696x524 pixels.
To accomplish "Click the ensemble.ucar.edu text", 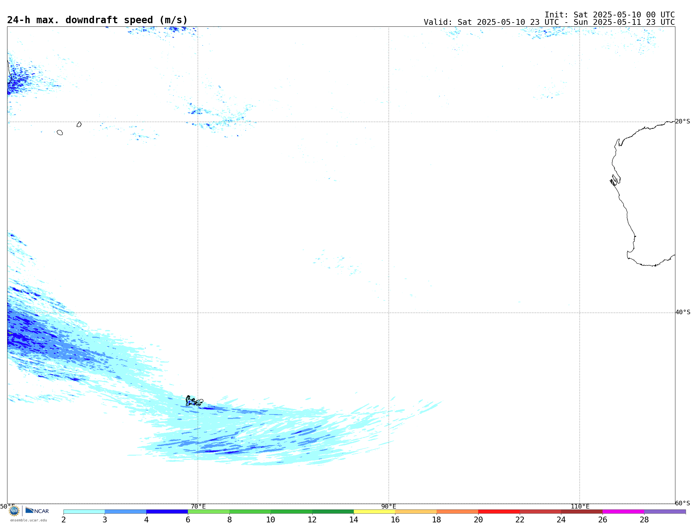I will 29,520.
